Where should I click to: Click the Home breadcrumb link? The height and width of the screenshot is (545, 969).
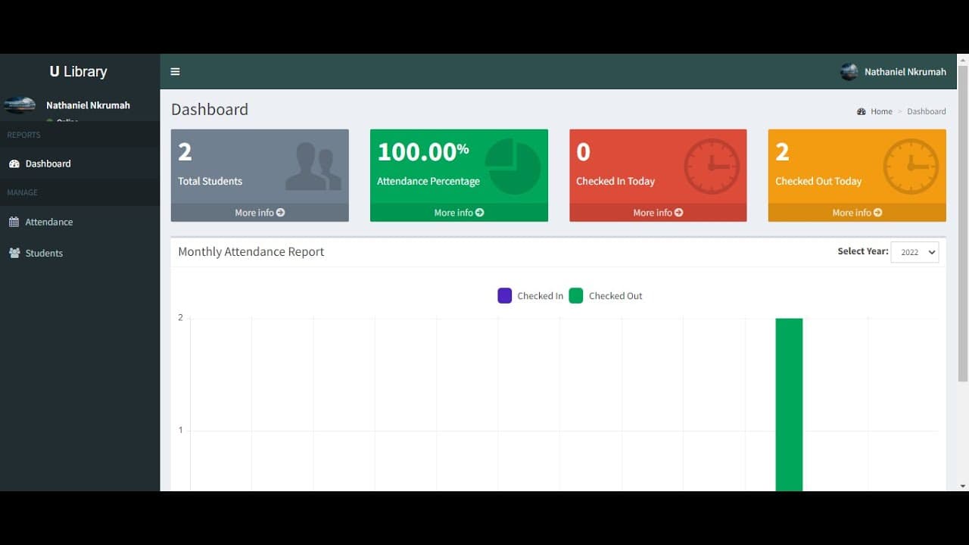[880, 111]
